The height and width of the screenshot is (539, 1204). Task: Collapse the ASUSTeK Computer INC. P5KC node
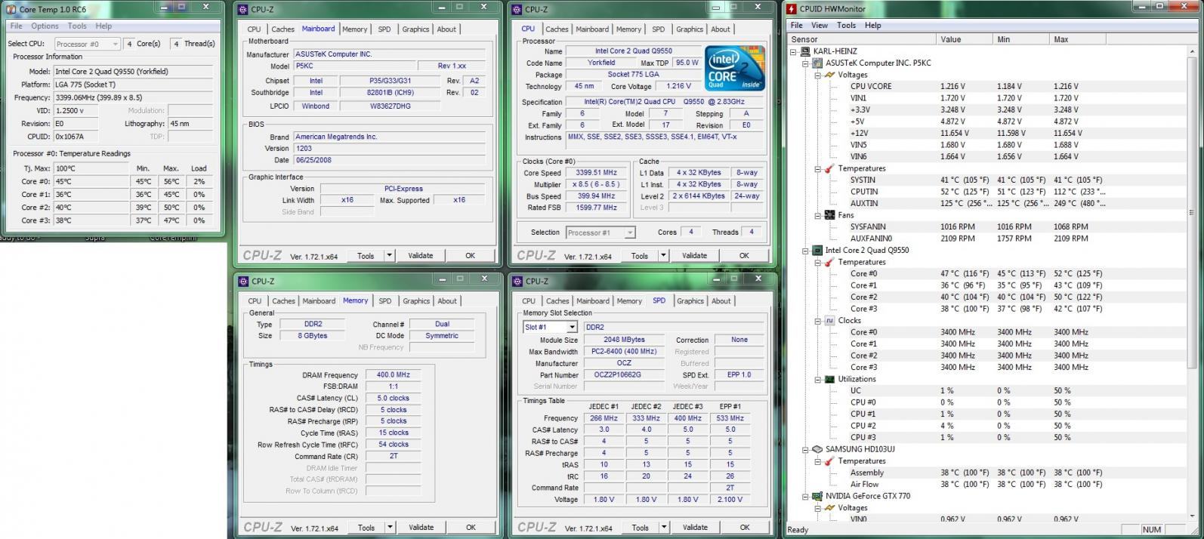[x=806, y=63]
